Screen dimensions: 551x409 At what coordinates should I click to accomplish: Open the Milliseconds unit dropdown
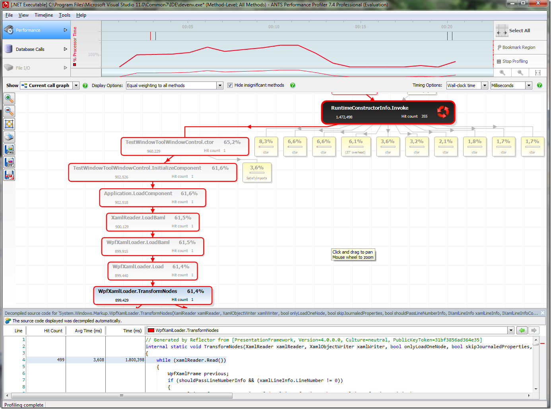(529, 85)
